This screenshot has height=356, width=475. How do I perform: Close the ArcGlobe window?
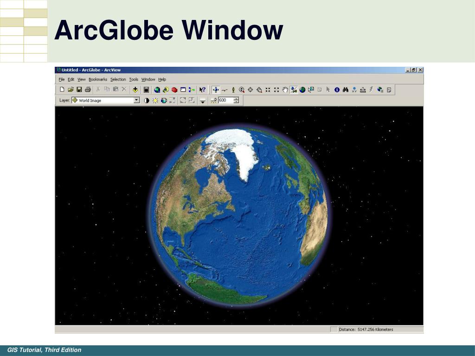(x=420, y=70)
